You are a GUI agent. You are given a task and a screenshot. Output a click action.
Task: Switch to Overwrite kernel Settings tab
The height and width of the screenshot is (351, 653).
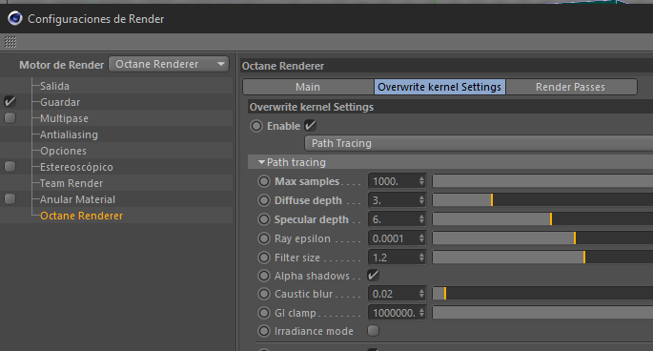(x=439, y=87)
